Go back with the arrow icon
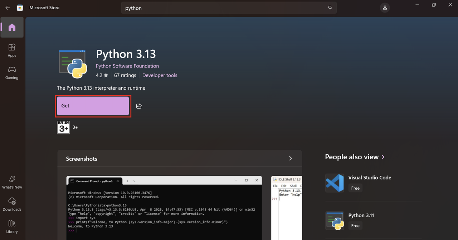The height and width of the screenshot is (240, 458). pyautogui.click(x=8, y=7)
